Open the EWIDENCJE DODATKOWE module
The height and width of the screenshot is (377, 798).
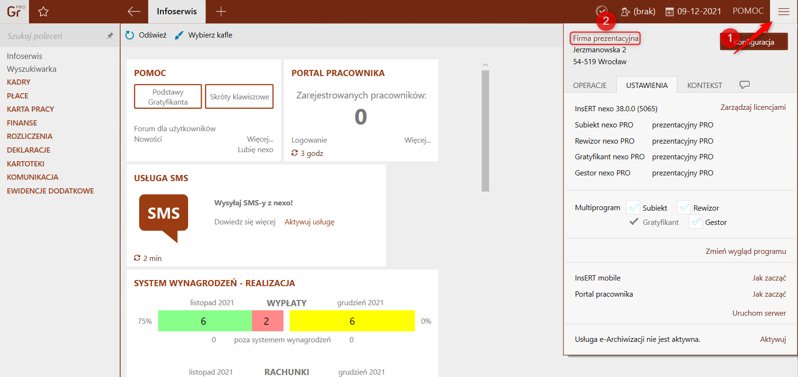50,191
